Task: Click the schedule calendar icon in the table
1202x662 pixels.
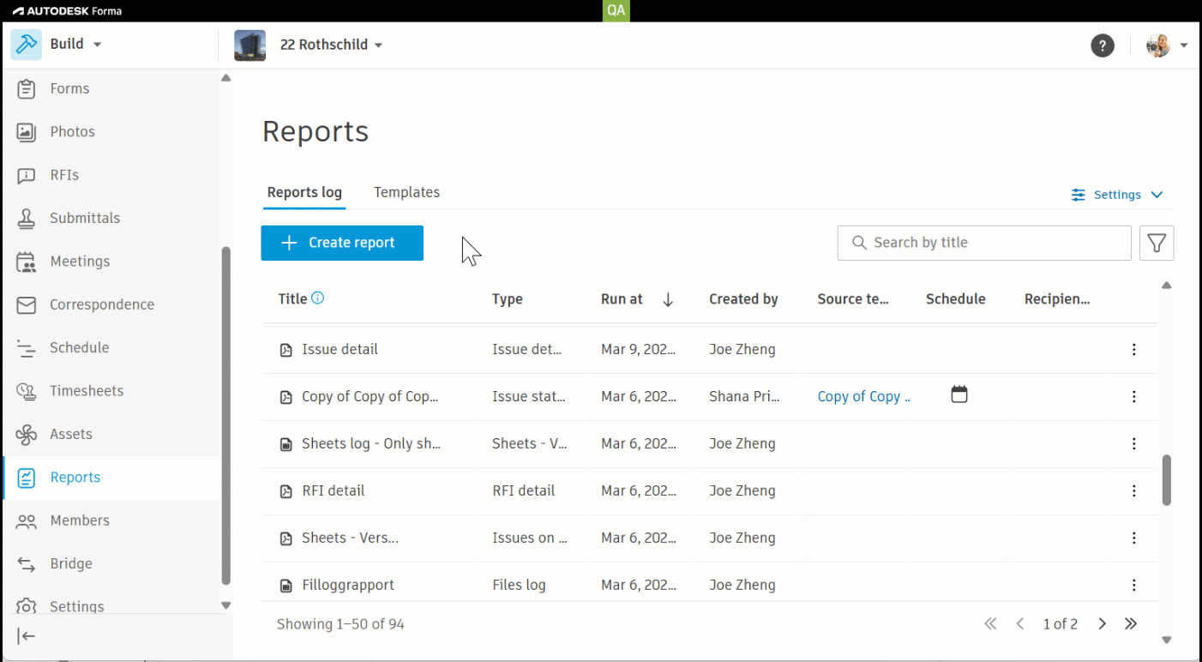Action: pos(959,394)
